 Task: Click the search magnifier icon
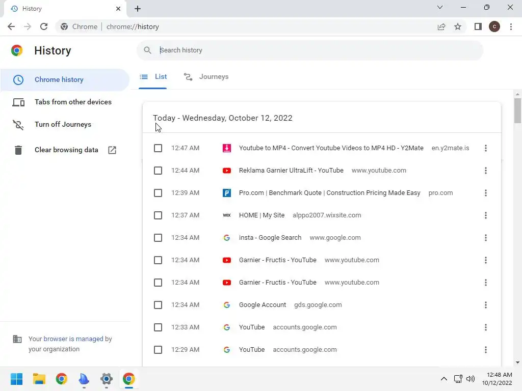tap(147, 50)
